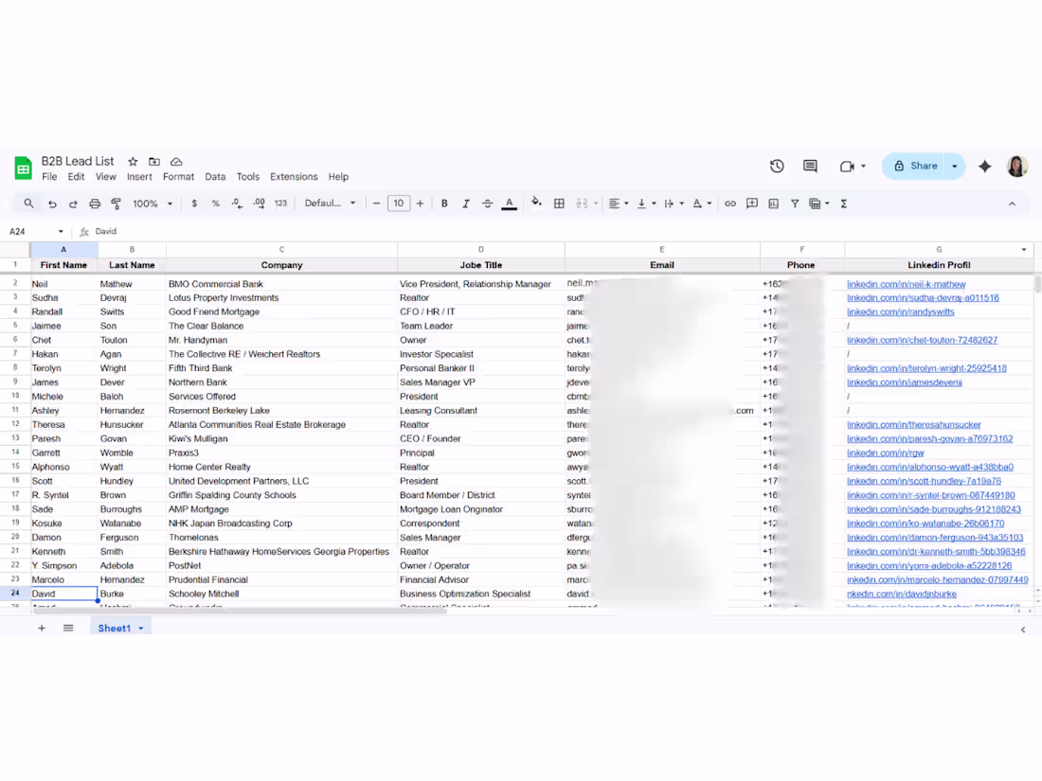This screenshot has width=1042, height=781.
Task: Click the font size field
Action: point(399,204)
